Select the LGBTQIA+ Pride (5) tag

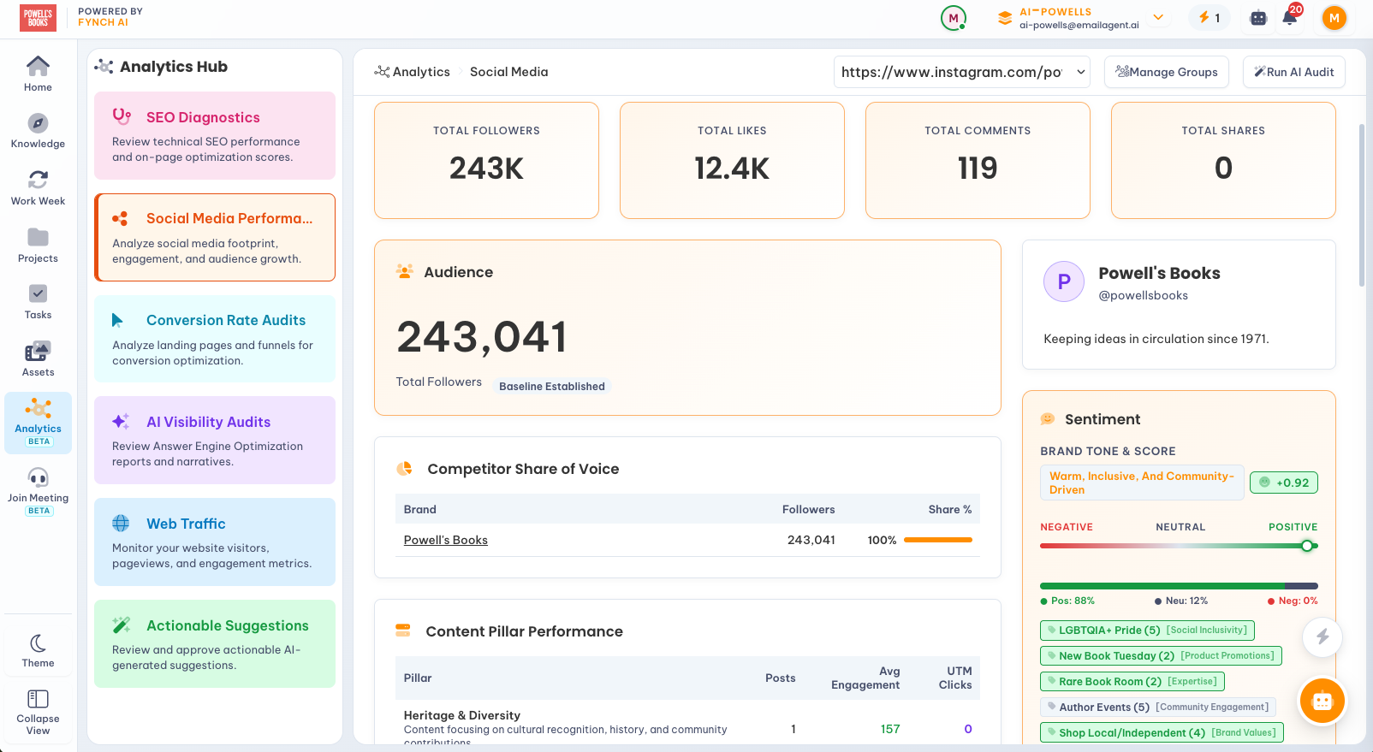point(1147,631)
